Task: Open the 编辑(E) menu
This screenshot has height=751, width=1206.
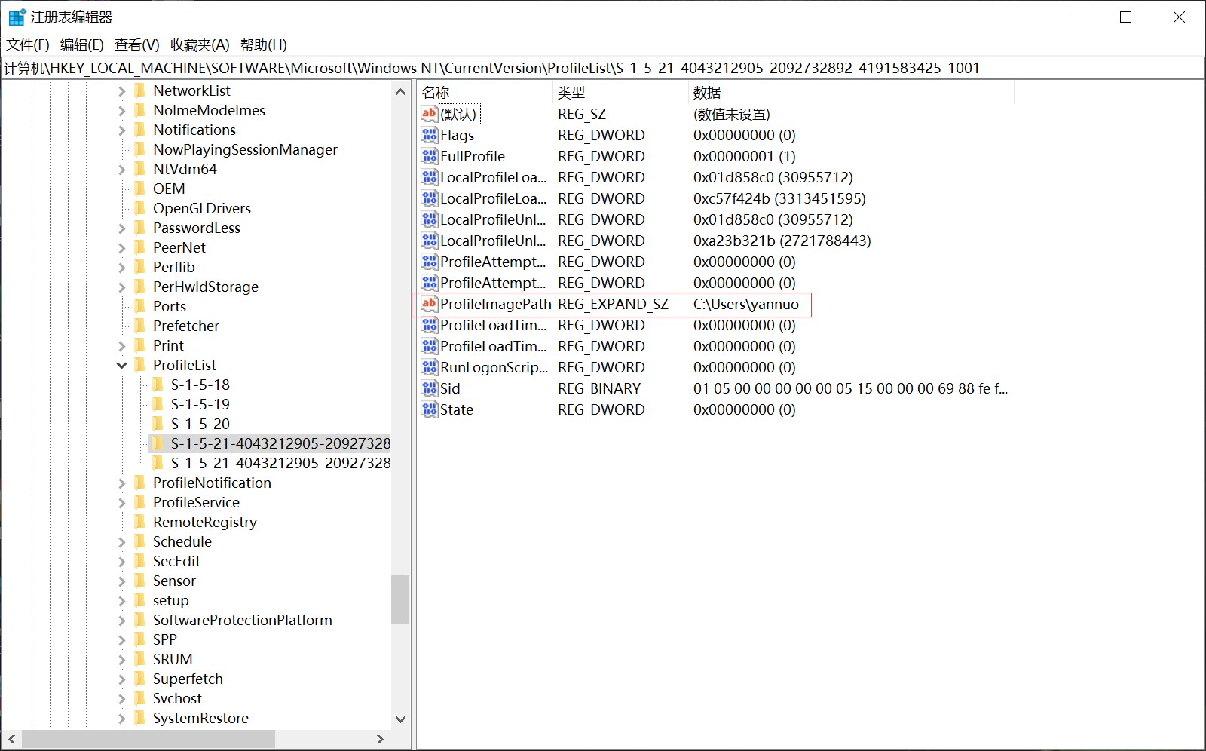Action: point(81,44)
